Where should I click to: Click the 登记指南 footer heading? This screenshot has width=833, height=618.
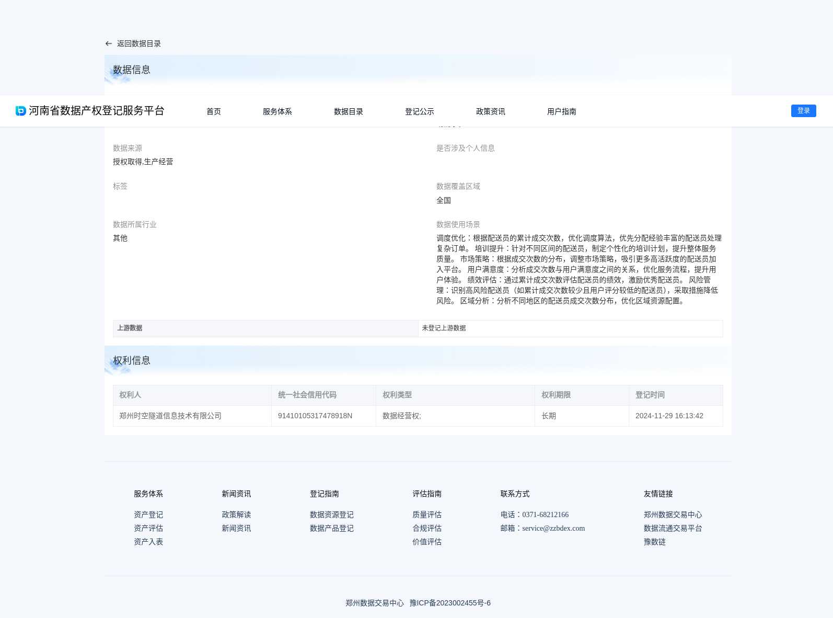pos(325,494)
